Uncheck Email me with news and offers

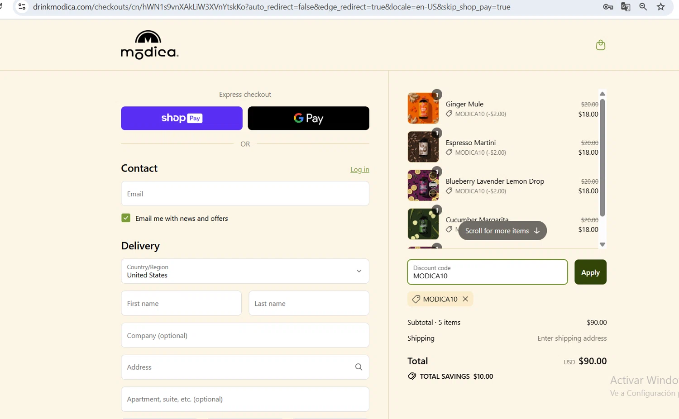coord(126,218)
